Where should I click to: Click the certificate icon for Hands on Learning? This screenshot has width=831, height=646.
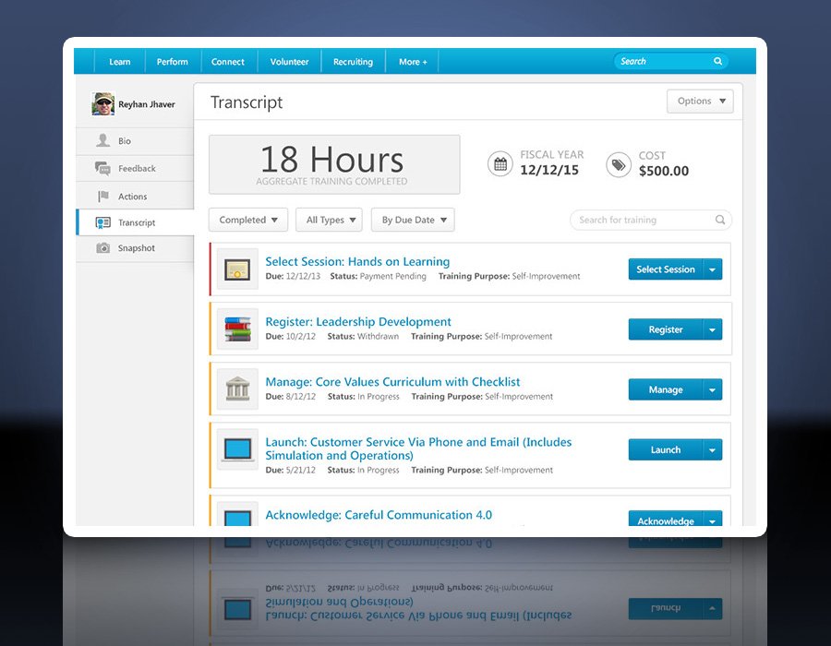pyautogui.click(x=237, y=269)
